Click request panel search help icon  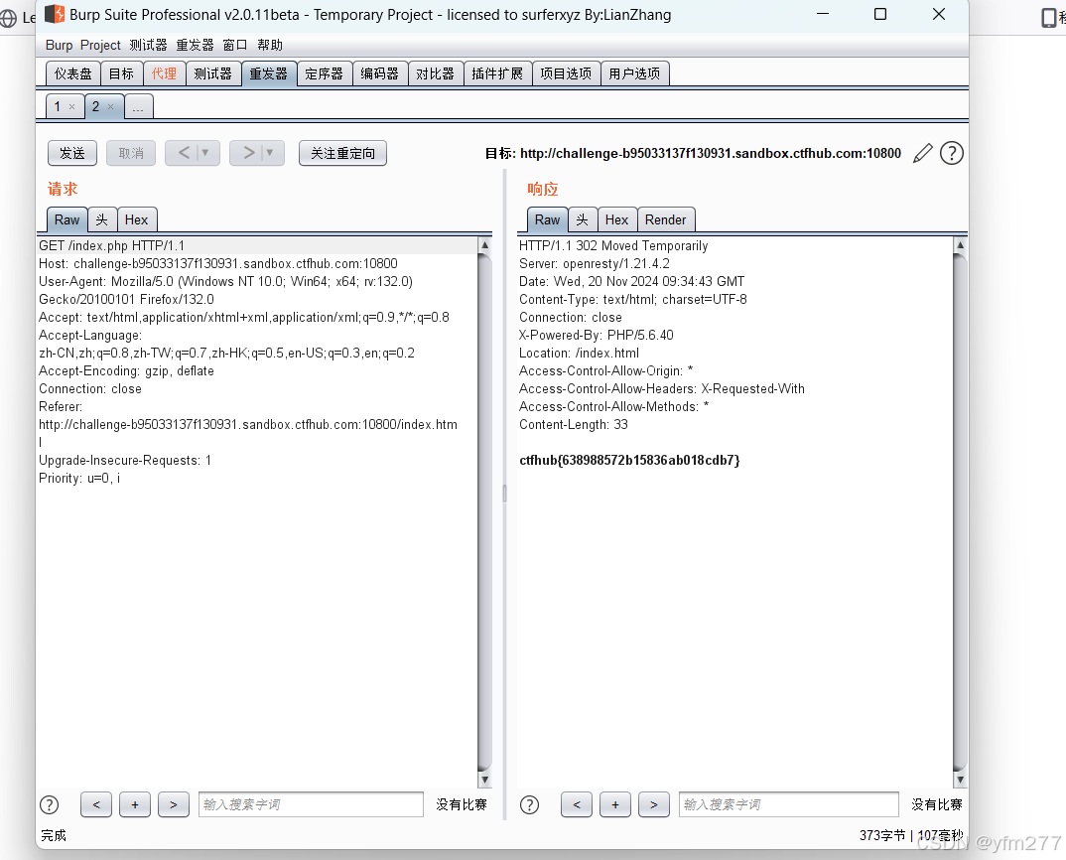coord(49,805)
